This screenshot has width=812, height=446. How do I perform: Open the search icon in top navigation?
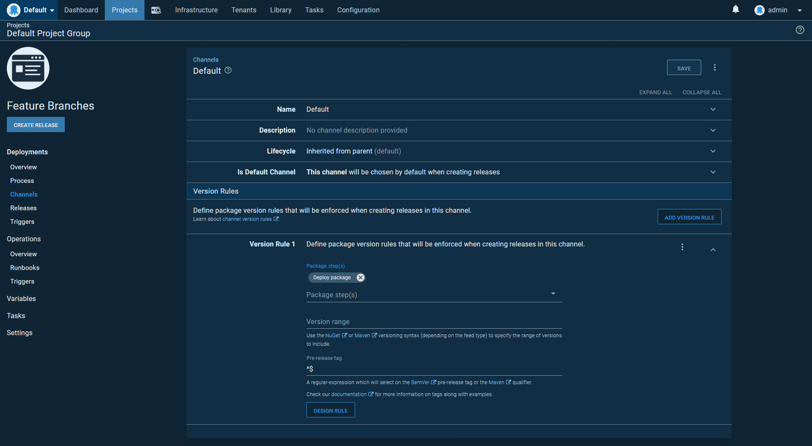(x=156, y=10)
